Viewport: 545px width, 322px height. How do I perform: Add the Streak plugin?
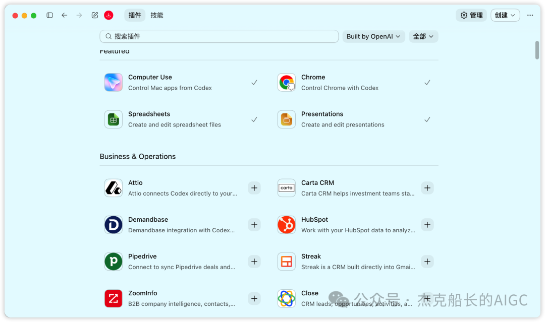pos(427,262)
